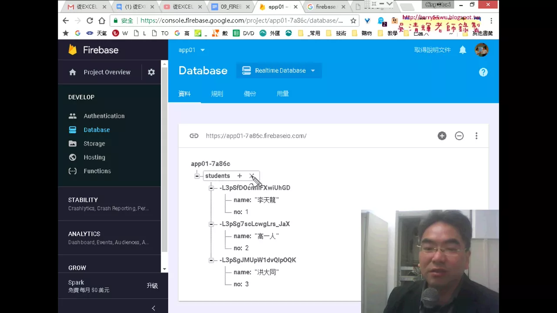The width and height of the screenshot is (557, 313).
Task: Open project settings gear icon
Action: pyautogui.click(x=151, y=72)
